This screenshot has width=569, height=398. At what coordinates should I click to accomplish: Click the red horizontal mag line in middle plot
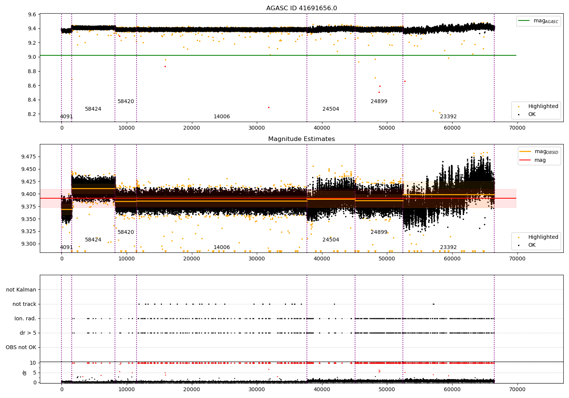pos(278,198)
